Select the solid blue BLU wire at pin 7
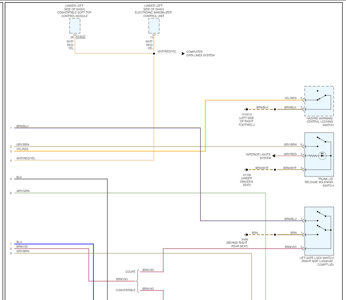Screen dimensions: 346x300 click(54, 244)
